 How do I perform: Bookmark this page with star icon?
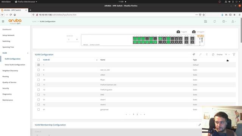click(x=204, y=15)
